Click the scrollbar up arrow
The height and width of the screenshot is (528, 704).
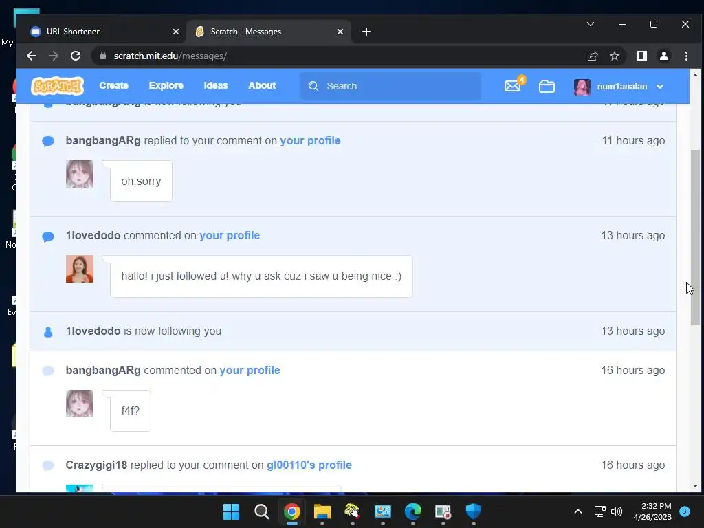click(x=695, y=75)
